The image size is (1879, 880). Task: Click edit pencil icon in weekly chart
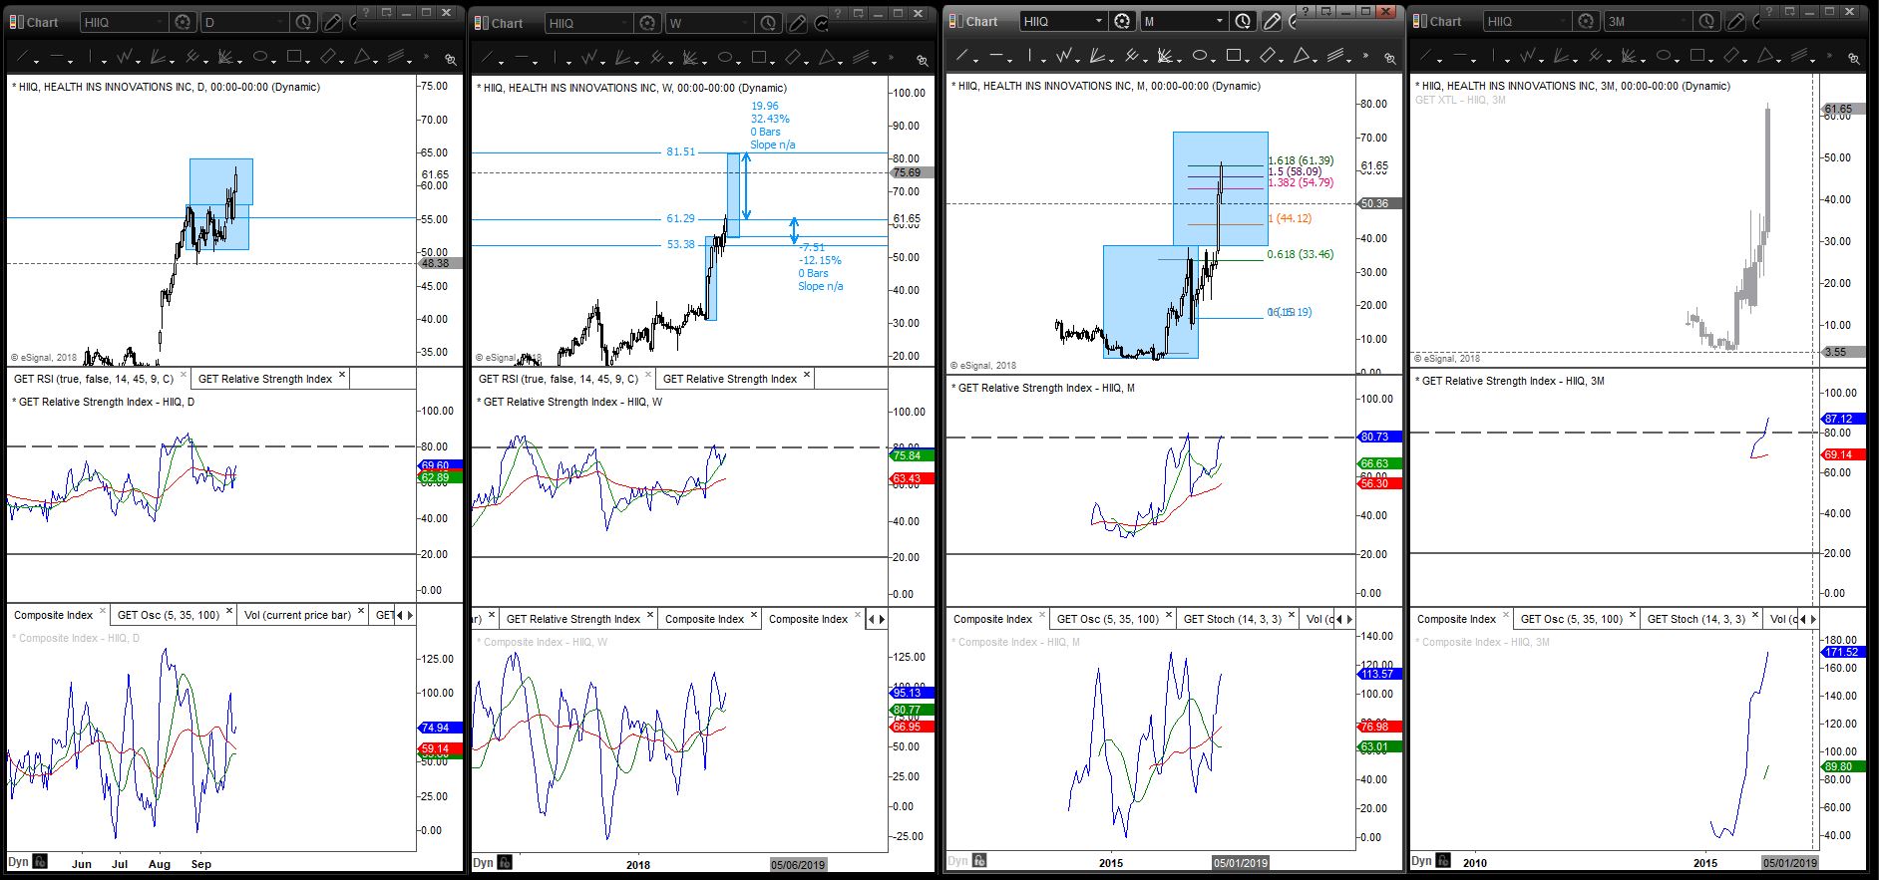click(797, 23)
